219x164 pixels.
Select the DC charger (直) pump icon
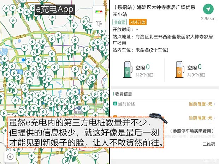pos(128,69)
